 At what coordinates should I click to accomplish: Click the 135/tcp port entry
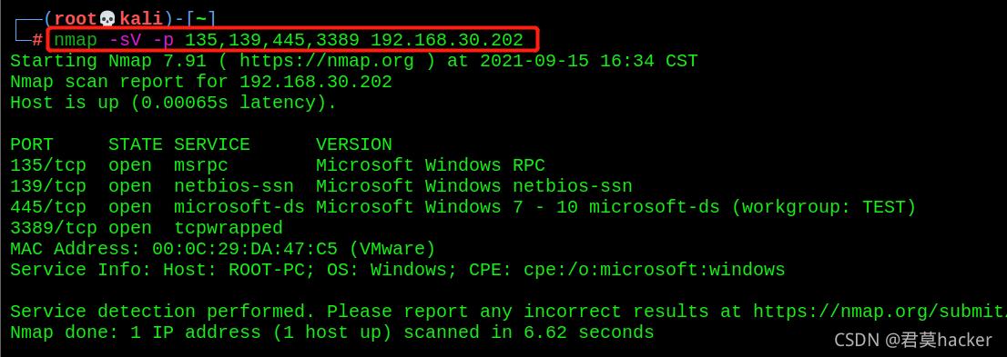(x=48, y=165)
